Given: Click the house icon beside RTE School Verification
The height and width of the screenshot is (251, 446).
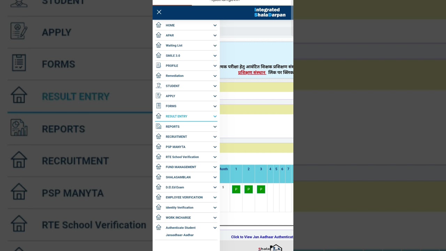Looking at the screenshot, I should [159, 157].
